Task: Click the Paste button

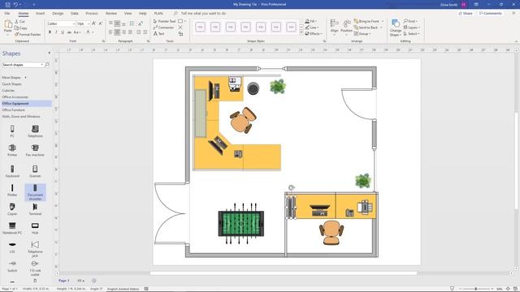Action: [7, 27]
